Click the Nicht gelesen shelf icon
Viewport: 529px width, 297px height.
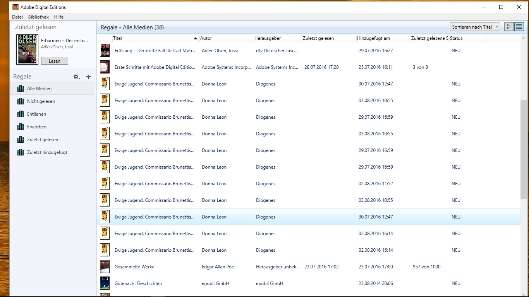click(x=21, y=101)
